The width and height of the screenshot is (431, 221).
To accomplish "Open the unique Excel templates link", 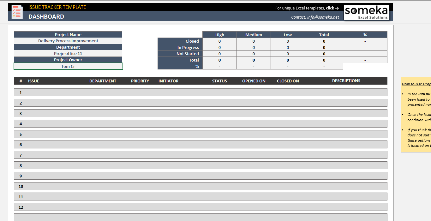I will pos(307,8).
